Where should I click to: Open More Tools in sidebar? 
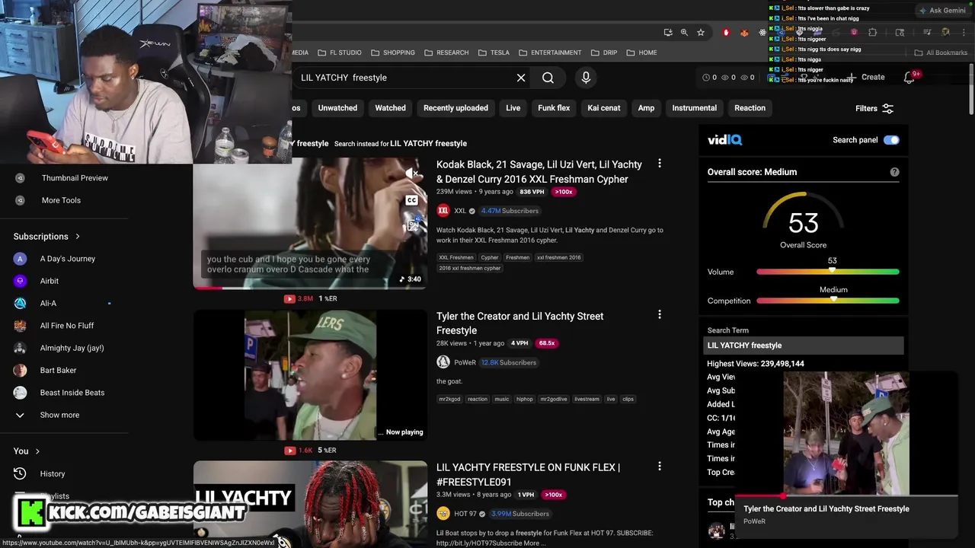click(x=61, y=200)
